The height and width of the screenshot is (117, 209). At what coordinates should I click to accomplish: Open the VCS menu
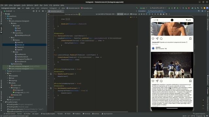pos(51,5)
